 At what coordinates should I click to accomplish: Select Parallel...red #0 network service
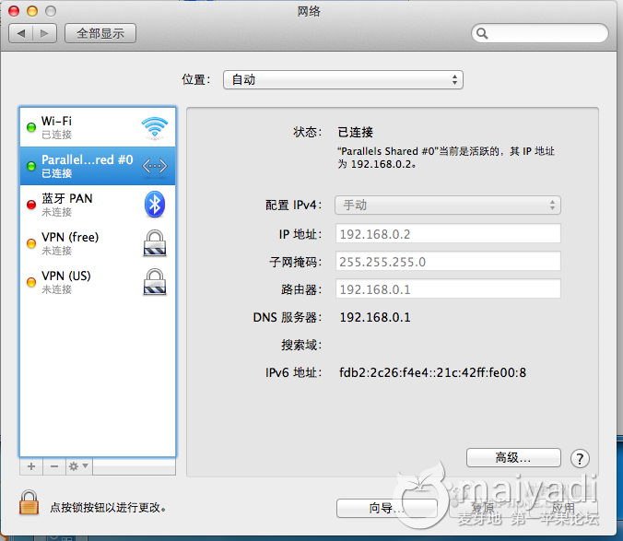pyautogui.click(x=98, y=166)
